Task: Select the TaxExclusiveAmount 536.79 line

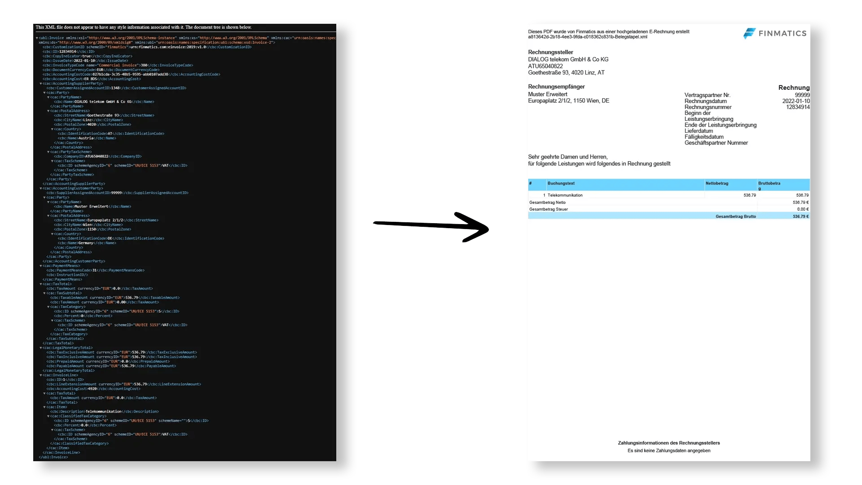Action: pyautogui.click(x=122, y=353)
